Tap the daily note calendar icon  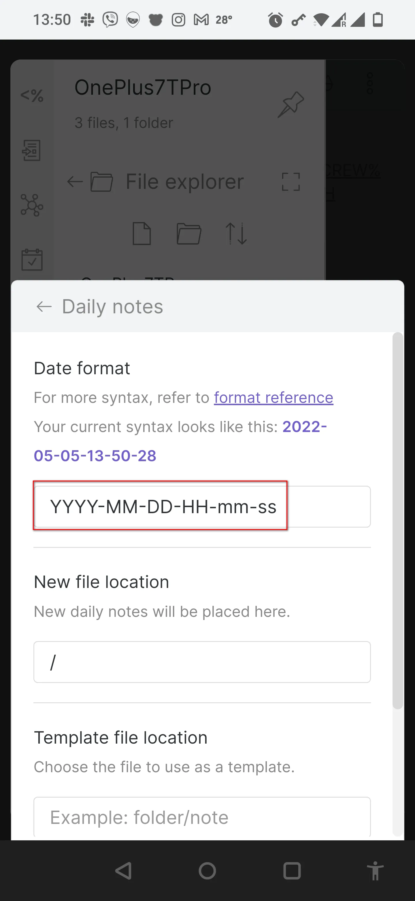coord(32,260)
